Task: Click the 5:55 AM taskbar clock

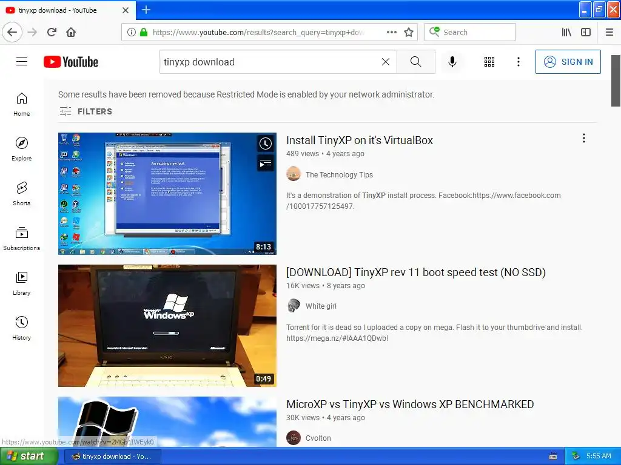Action: coord(599,457)
